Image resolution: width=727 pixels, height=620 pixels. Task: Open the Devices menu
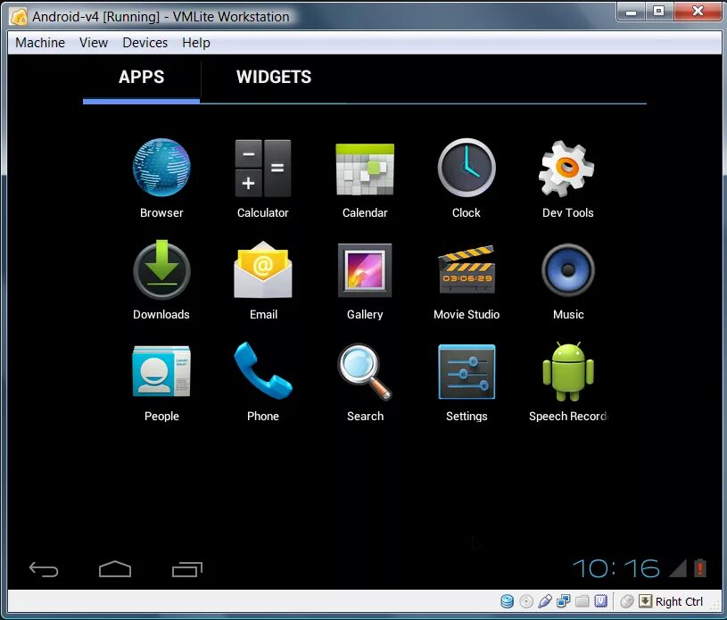pos(145,43)
